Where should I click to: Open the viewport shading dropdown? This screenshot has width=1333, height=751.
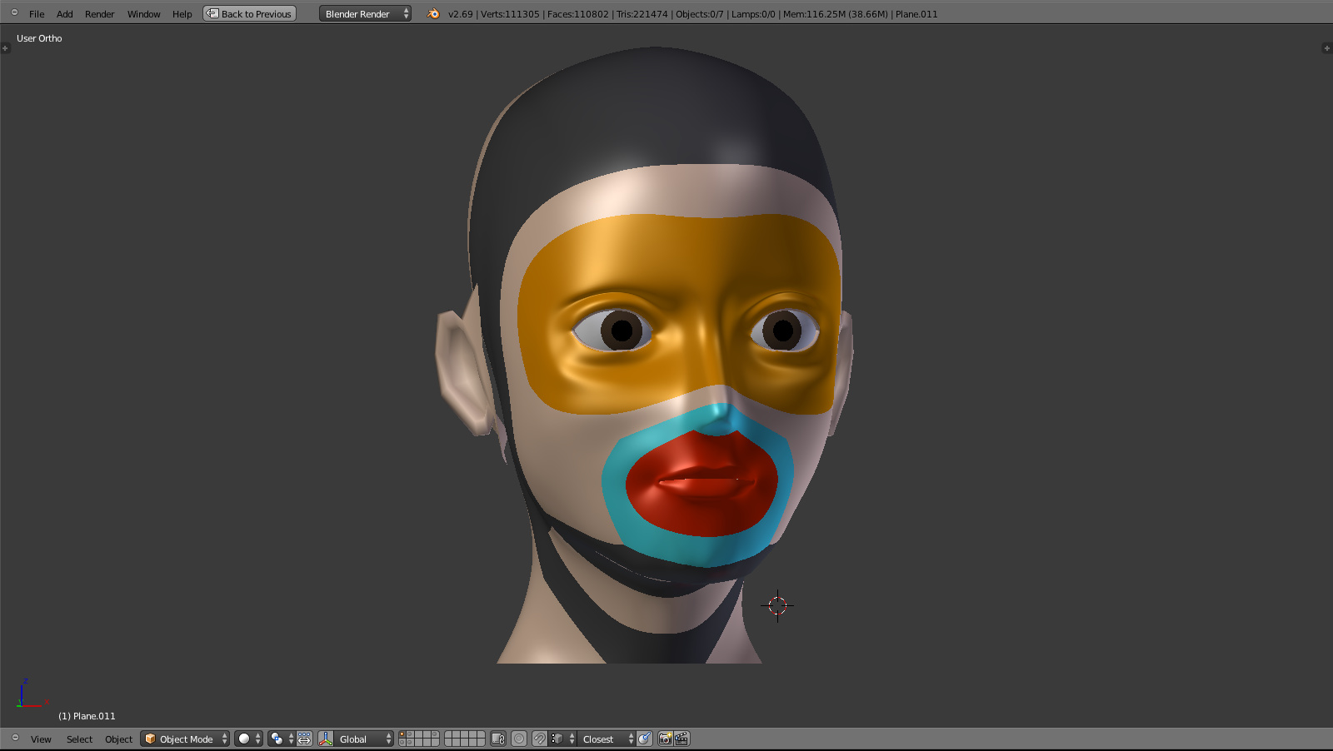click(248, 739)
